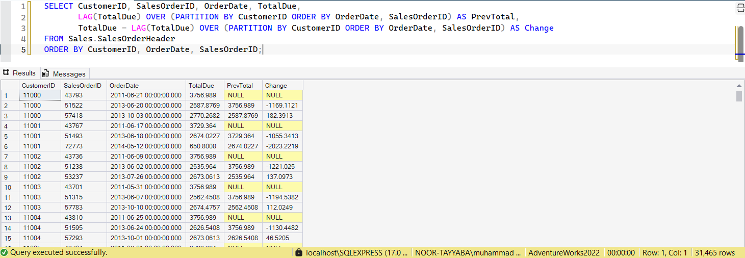The height and width of the screenshot is (258, 745).
Task: Click the OrderDate column header
Action: coord(146,85)
